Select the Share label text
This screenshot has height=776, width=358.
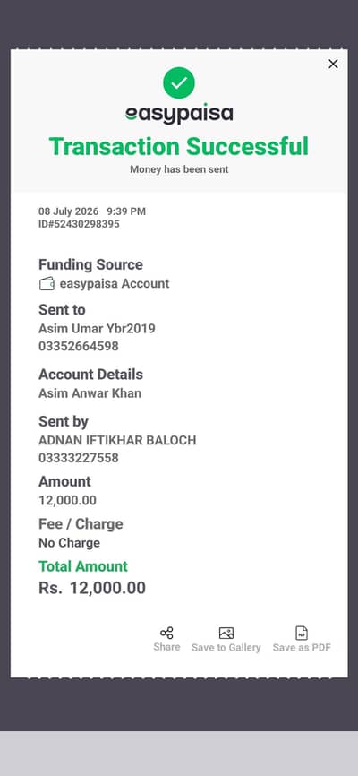[x=166, y=647]
